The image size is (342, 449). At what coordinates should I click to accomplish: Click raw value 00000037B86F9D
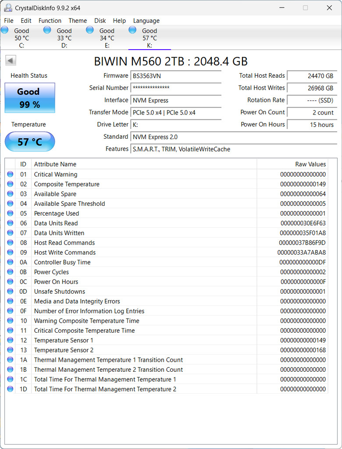(x=302, y=243)
